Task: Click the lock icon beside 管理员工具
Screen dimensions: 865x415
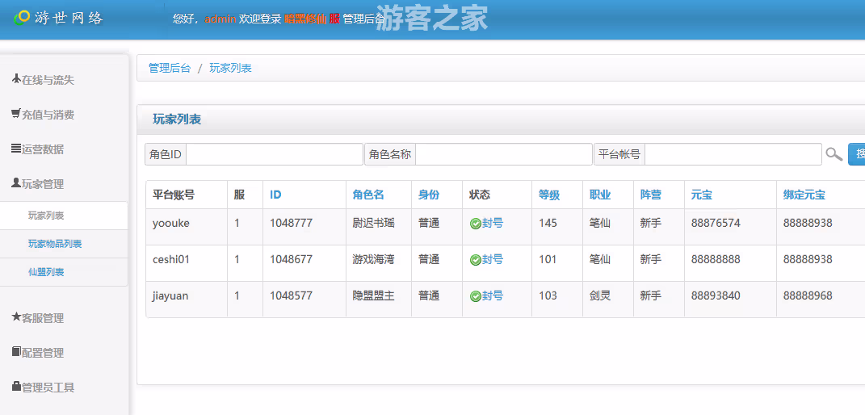Action: 16,387
